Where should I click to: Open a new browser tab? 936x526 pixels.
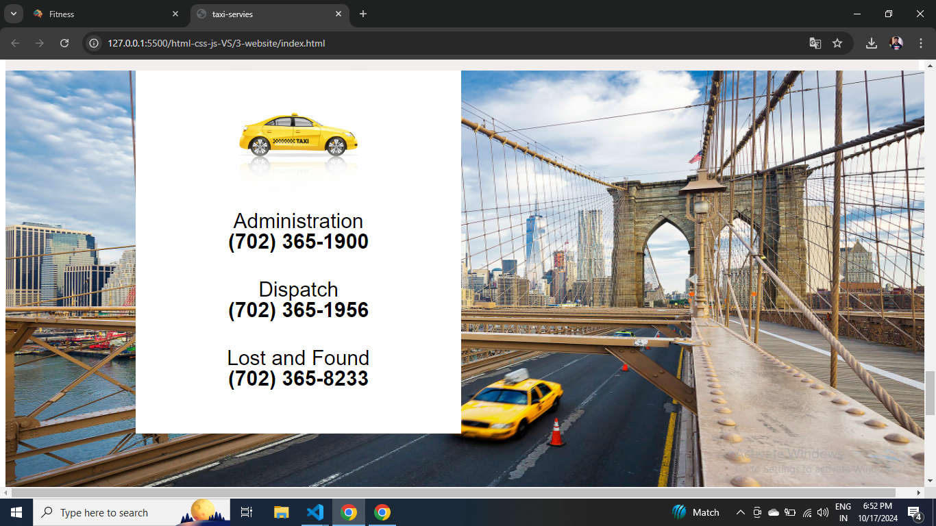point(363,14)
